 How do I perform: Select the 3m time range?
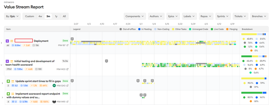[x=48, y=16]
